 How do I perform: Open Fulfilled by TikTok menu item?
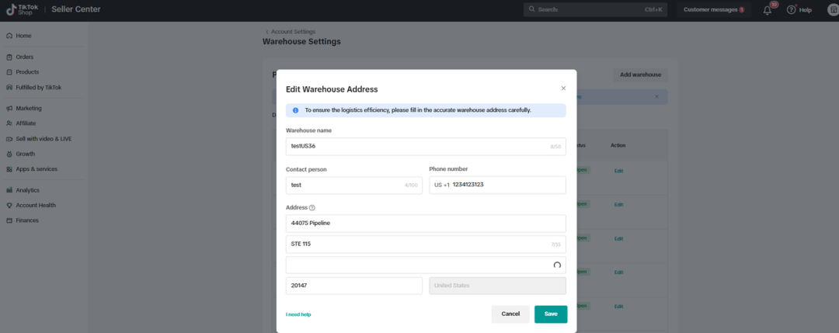point(38,87)
